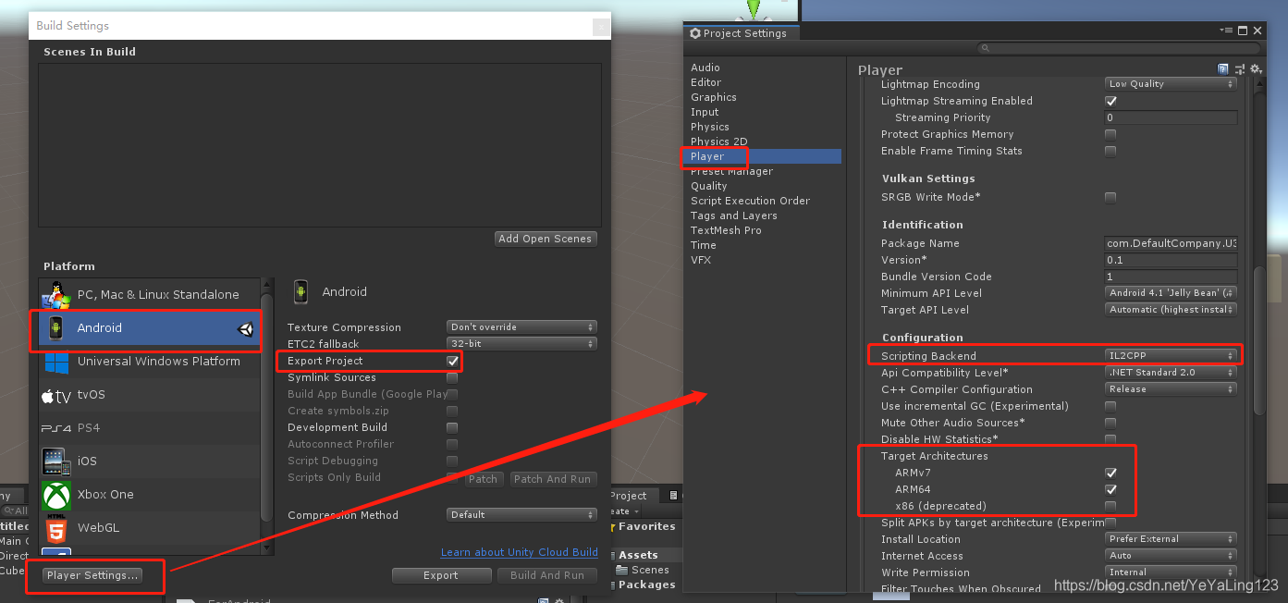Screen dimensions: 1288x603
Task: Toggle SRGB Write Mode checkbox
Action: click(1110, 197)
